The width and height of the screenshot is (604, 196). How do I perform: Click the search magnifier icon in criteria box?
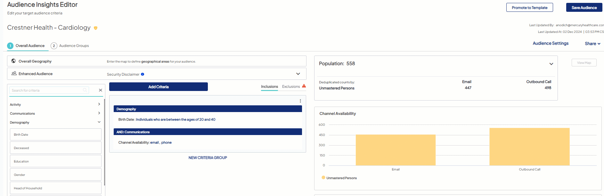[x=85, y=90]
